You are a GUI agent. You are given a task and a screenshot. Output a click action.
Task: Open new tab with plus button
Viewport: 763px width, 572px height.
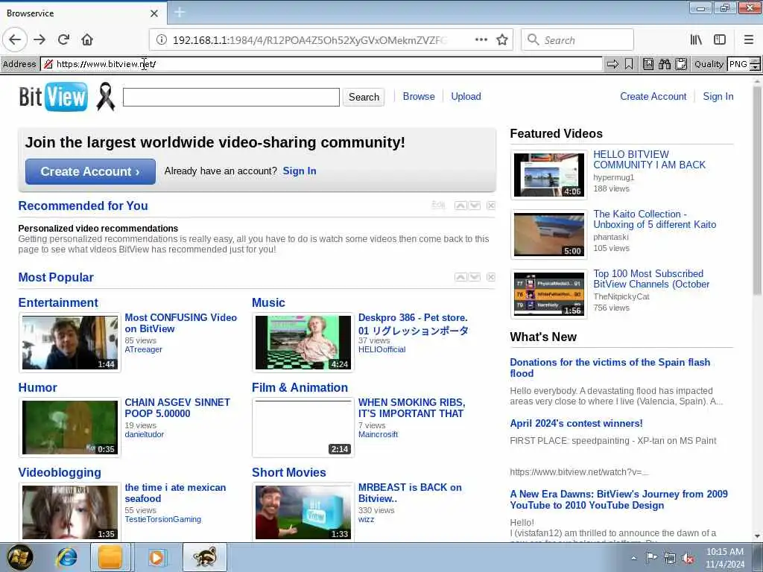(179, 13)
